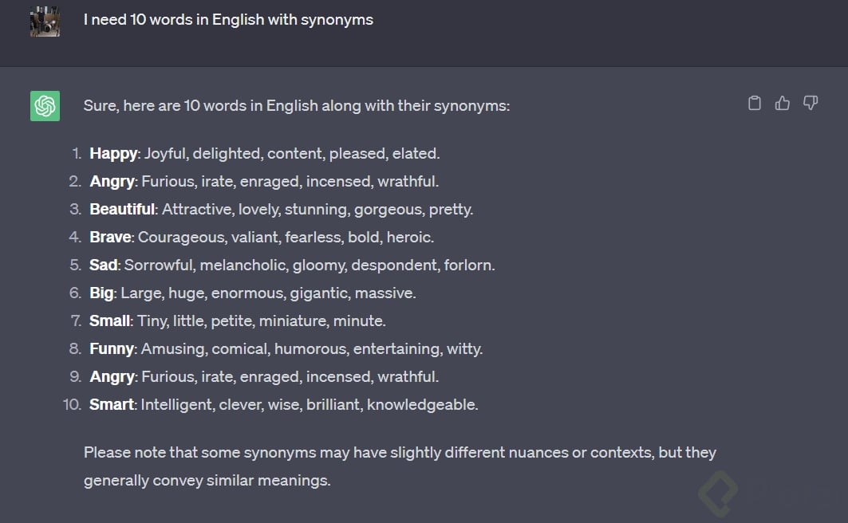Click the closing note about synonym nuances
The height and width of the screenshot is (523, 848).
point(400,466)
